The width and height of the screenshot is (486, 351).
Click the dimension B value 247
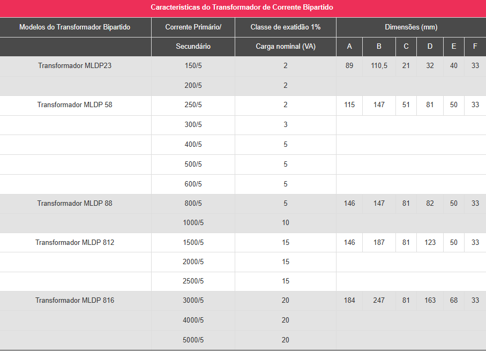pyautogui.click(x=379, y=301)
